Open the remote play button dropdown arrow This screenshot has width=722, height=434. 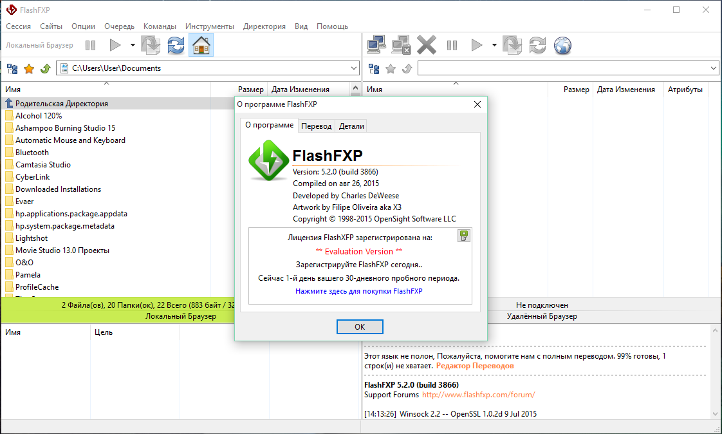[494, 45]
